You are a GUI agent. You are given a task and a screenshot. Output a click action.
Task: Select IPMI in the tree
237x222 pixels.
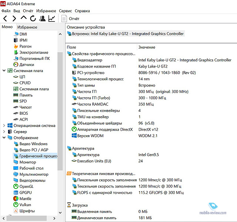[x=21, y=40]
